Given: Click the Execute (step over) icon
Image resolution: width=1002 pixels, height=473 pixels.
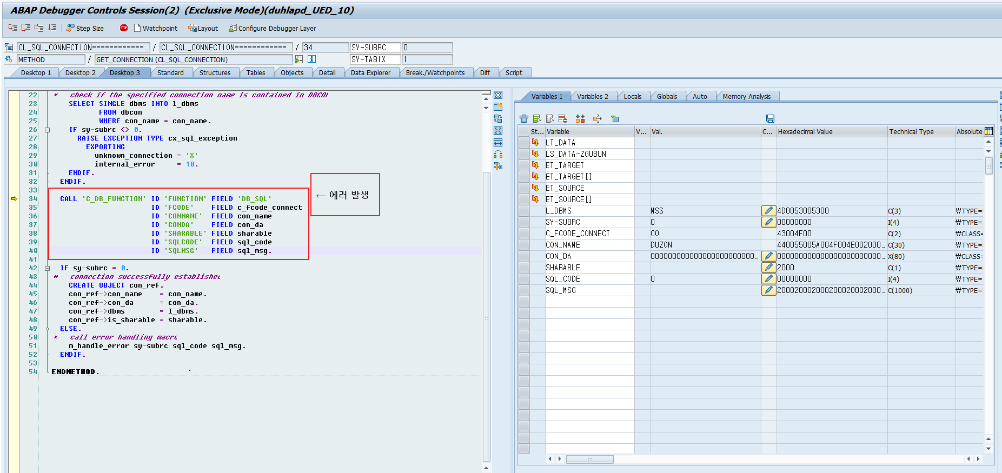Looking at the screenshot, I should pos(26,28).
